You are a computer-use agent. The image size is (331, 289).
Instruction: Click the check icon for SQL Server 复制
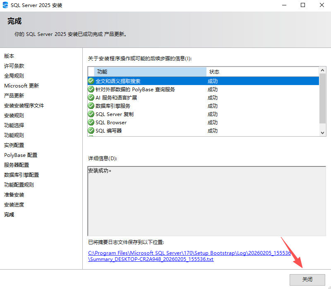tap(91, 114)
